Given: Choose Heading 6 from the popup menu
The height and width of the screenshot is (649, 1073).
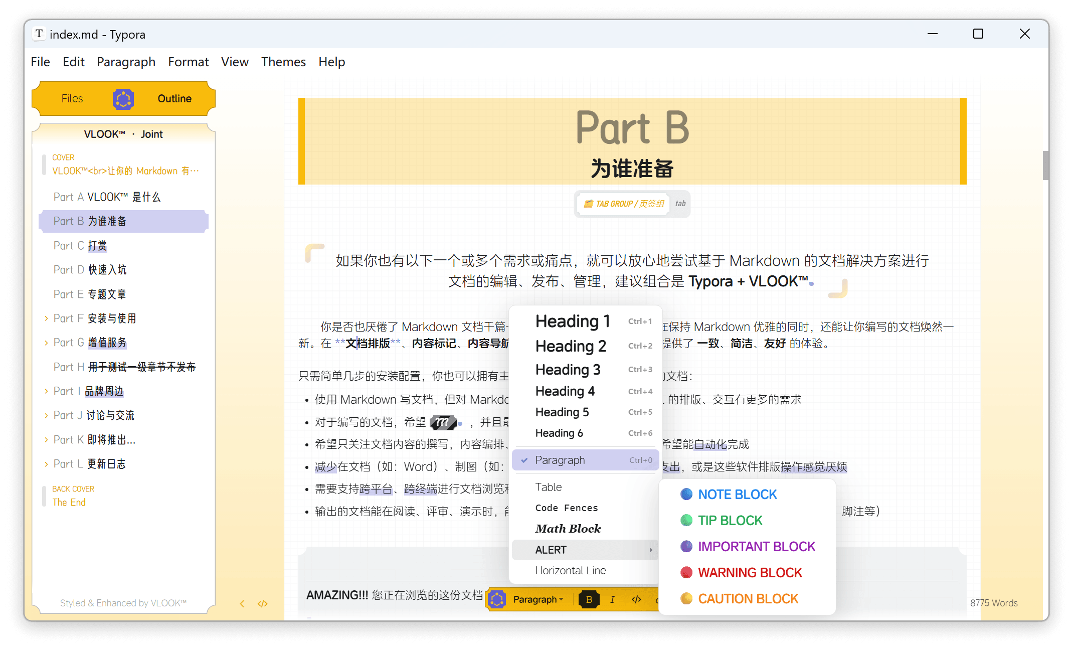Looking at the screenshot, I should point(586,433).
